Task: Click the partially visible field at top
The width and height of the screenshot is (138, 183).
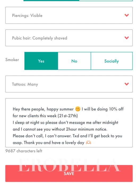Action: click(x=78, y=1)
